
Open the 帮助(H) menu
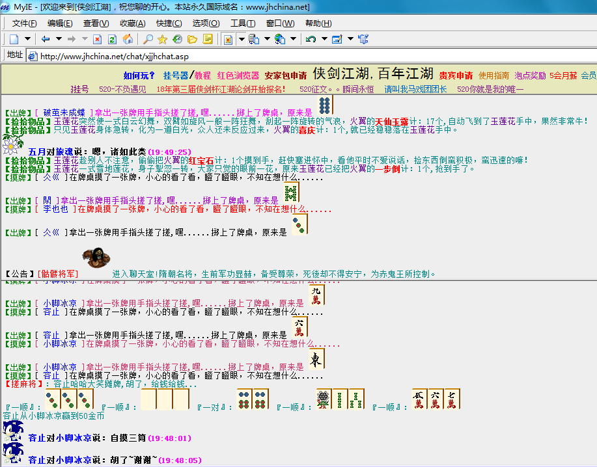(318, 23)
